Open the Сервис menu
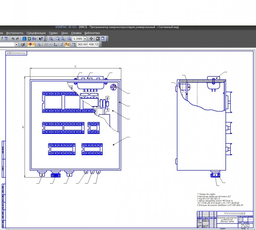Image resolution: width=256 pixels, height=230 pixels. tap(53, 33)
